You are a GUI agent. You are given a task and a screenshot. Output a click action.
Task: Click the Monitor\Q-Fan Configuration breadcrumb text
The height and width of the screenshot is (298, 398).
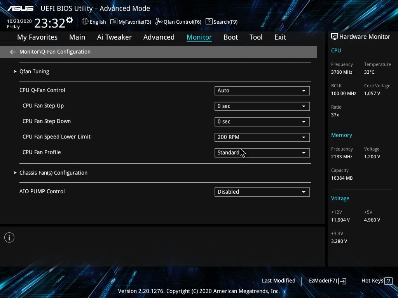(x=55, y=52)
